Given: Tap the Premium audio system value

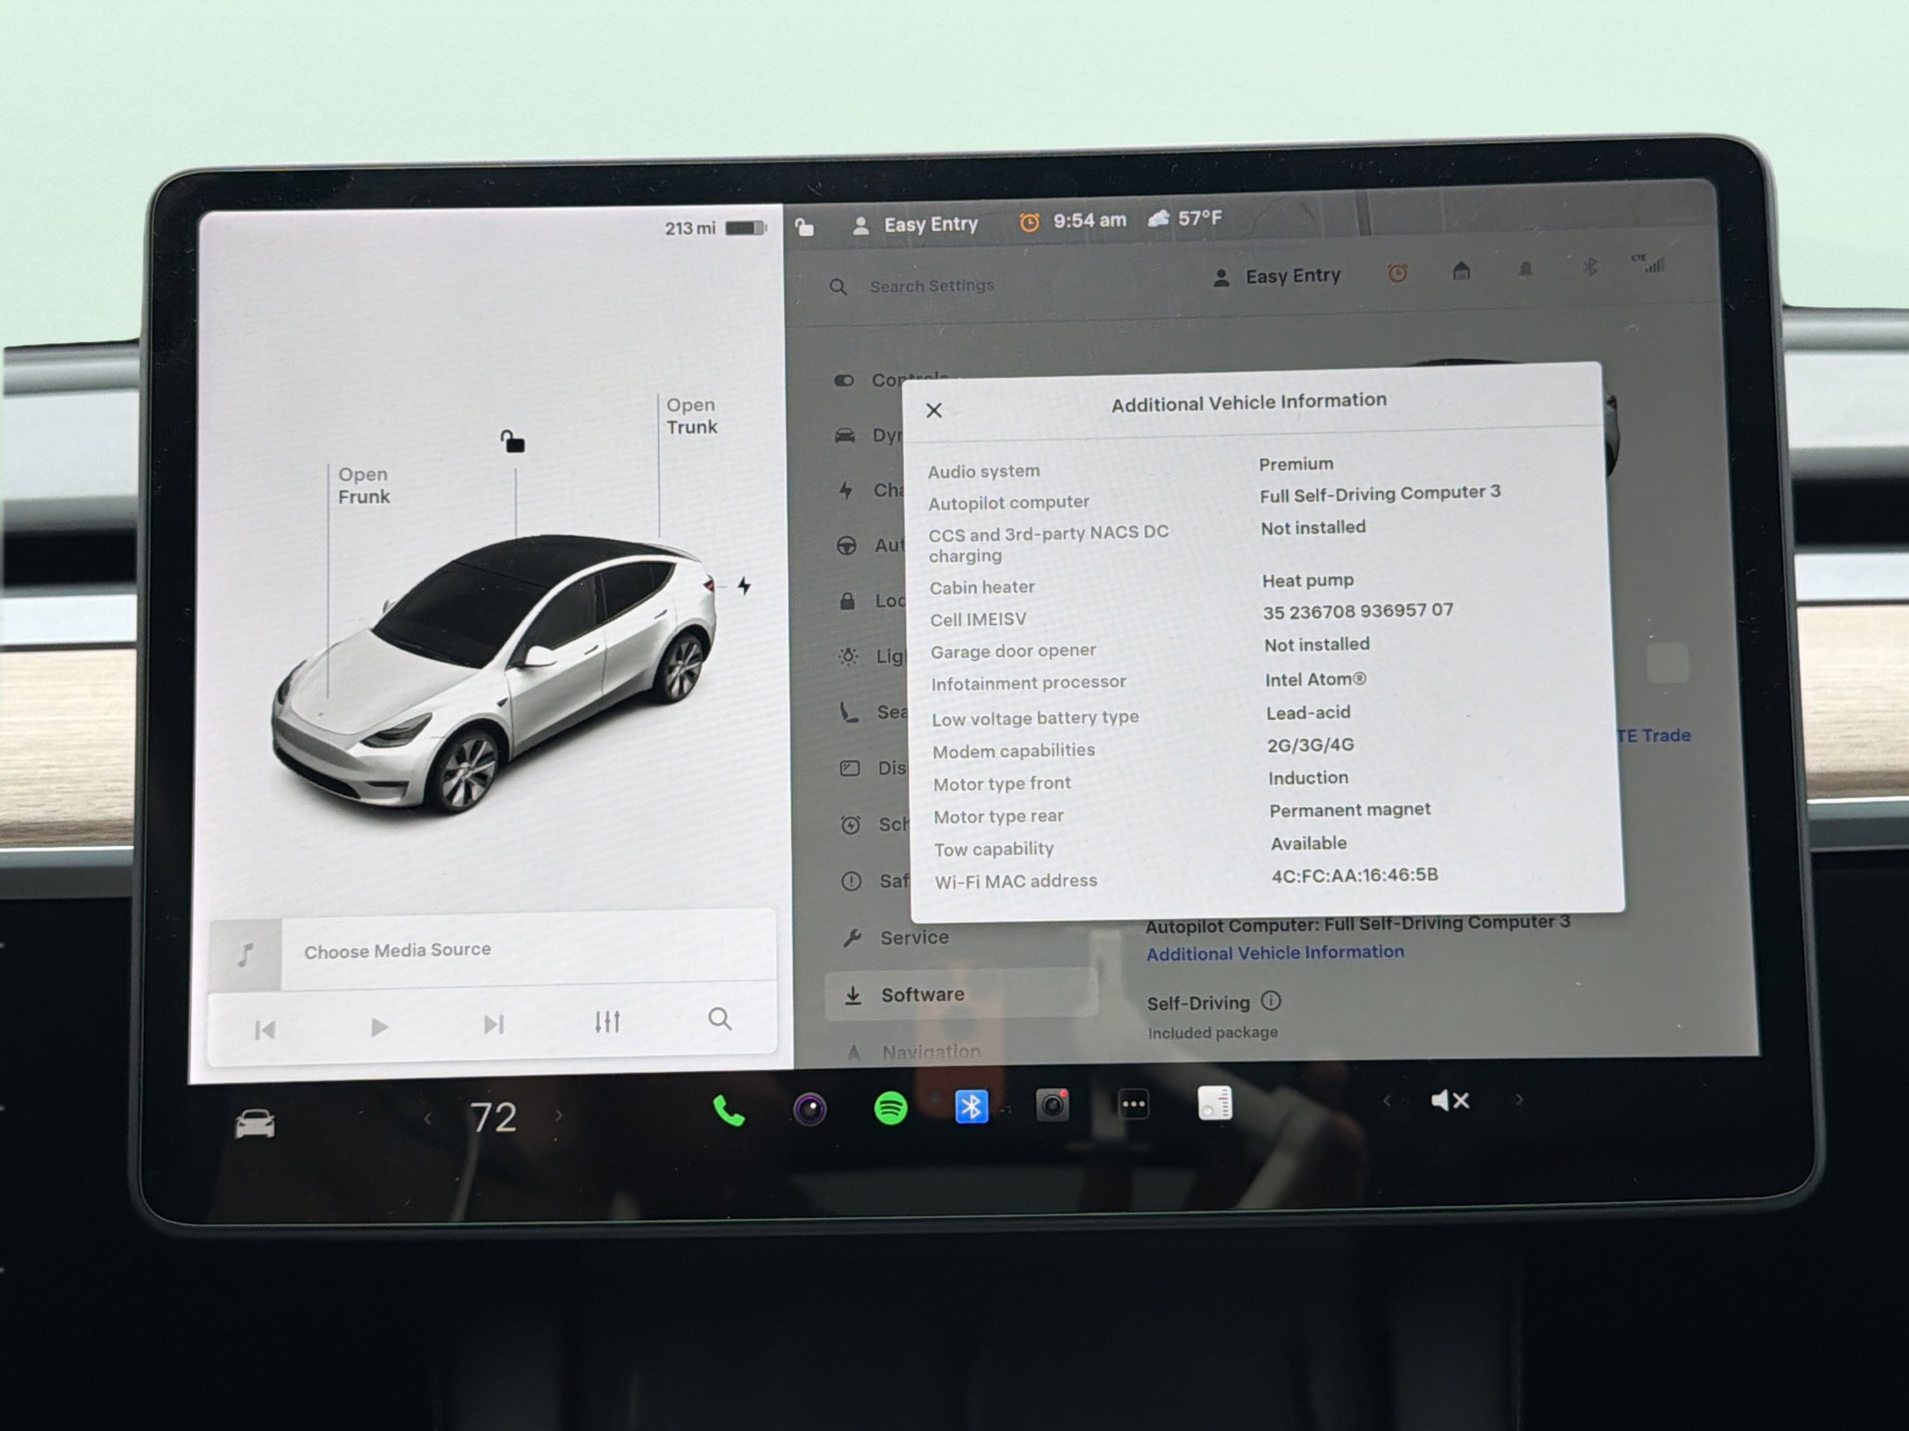Looking at the screenshot, I should tap(1296, 464).
